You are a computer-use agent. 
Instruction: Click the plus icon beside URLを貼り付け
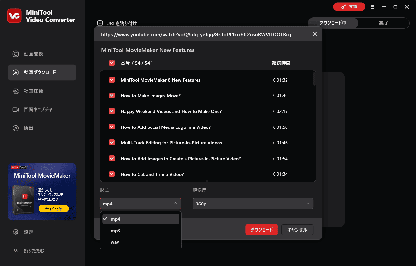click(100, 23)
